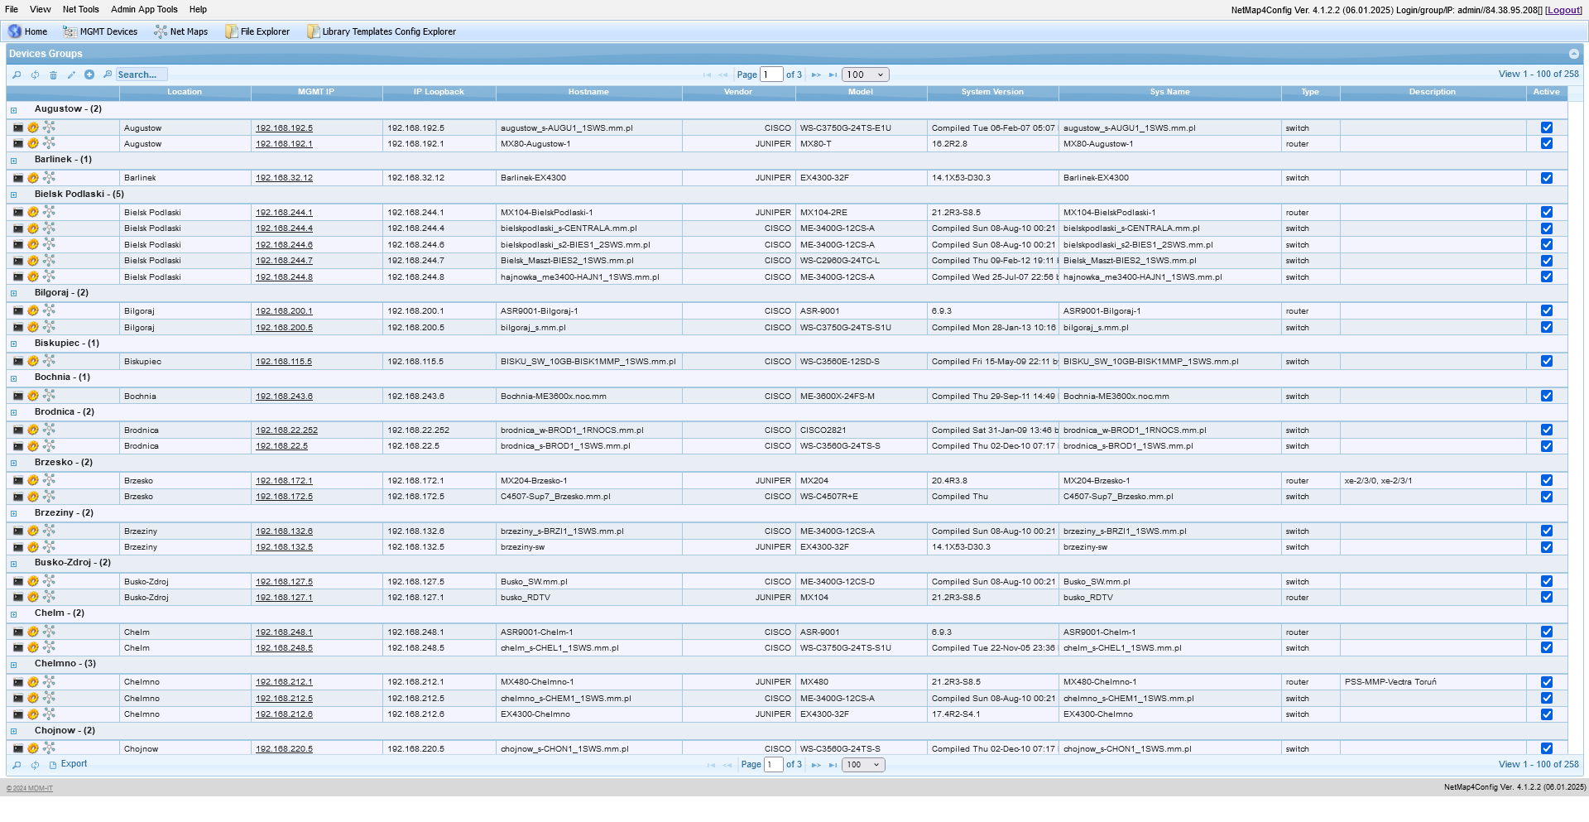Toggle Active checkbox for MX104-BielskPodlaski-1
The image size is (1589, 822).
(1547, 212)
